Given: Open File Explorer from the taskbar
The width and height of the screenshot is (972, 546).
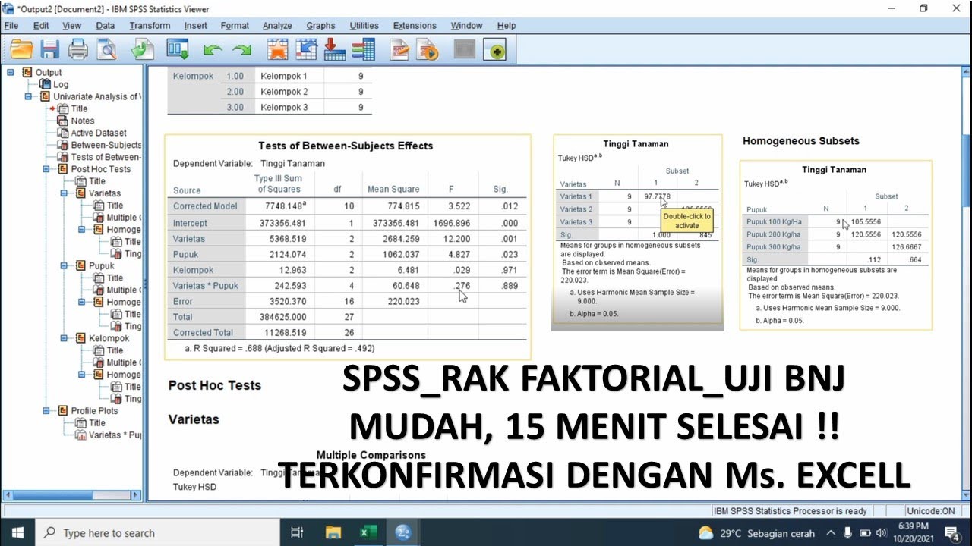Looking at the screenshot, I should pos(333,532).
